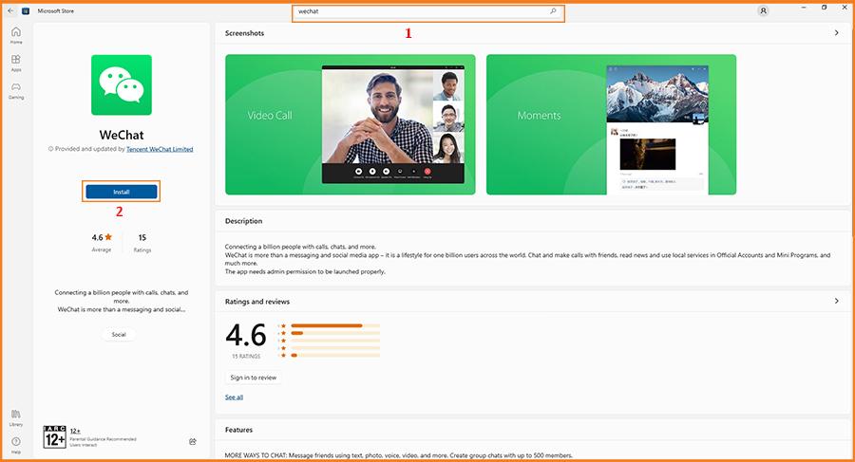The width and height of the screenshot is (855, 462).
Task: Open the Library in sidebar
Action: [x=16, y=417]
